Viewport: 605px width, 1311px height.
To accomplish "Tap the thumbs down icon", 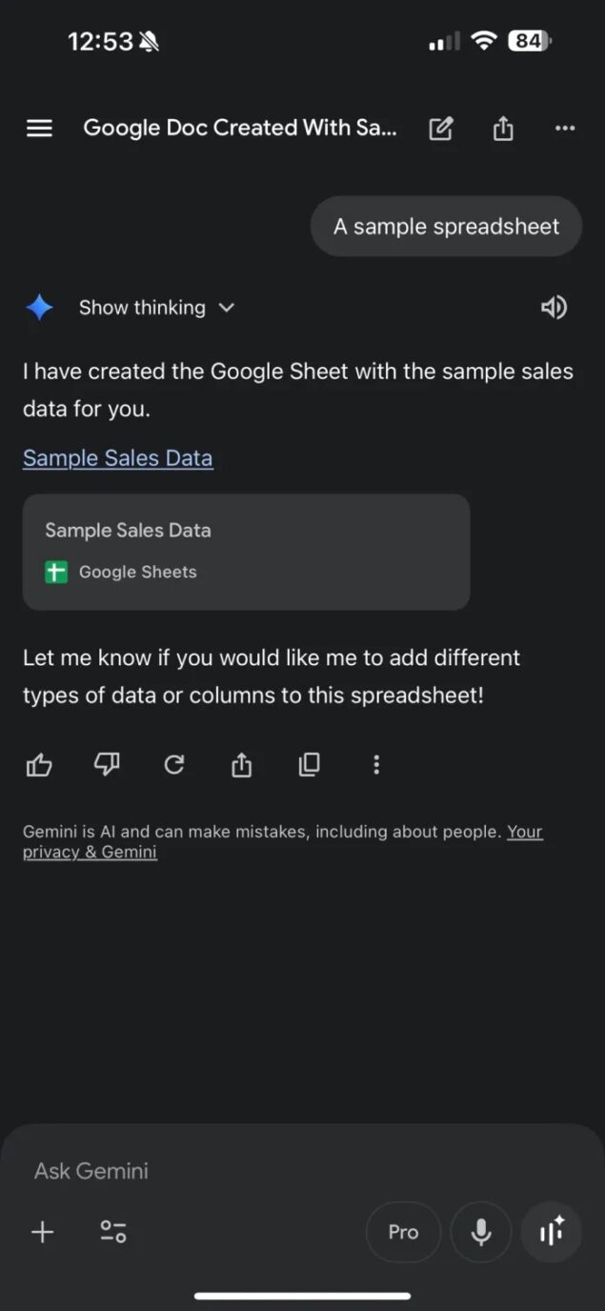I will pos(107,764).
